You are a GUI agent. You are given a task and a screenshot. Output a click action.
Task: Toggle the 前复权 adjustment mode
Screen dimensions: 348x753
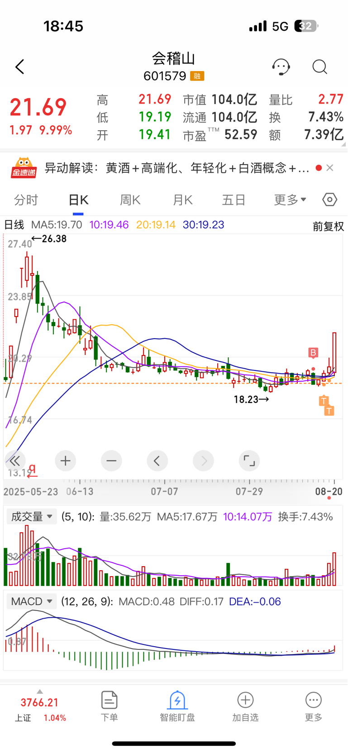coord(328,227)
